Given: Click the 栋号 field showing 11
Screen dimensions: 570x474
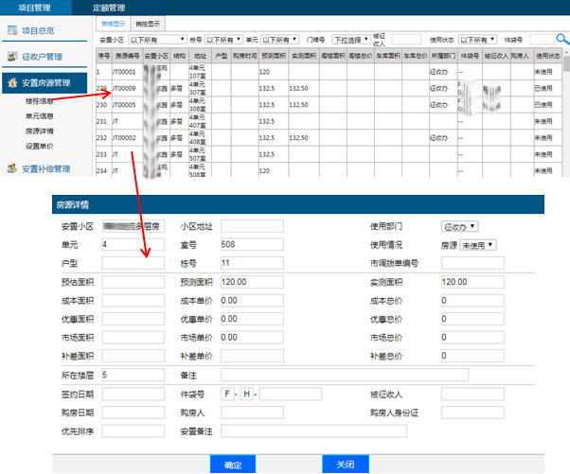Looking at the screenshot, I should [x=252, y=263].
